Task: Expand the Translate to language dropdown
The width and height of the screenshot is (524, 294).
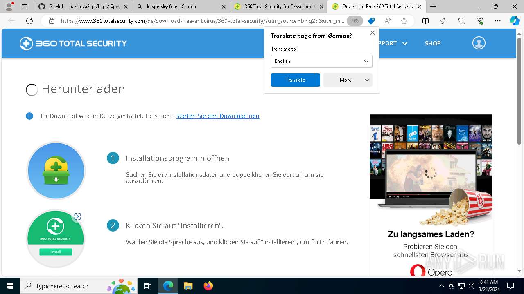Action: click(x=322, y=61)
